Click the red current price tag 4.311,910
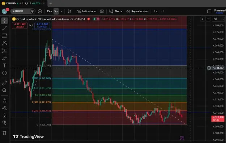 [x=218, y=119]
